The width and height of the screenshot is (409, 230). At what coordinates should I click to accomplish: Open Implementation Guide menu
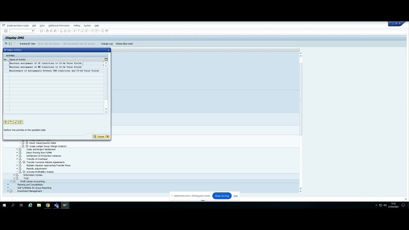(18, 26)
